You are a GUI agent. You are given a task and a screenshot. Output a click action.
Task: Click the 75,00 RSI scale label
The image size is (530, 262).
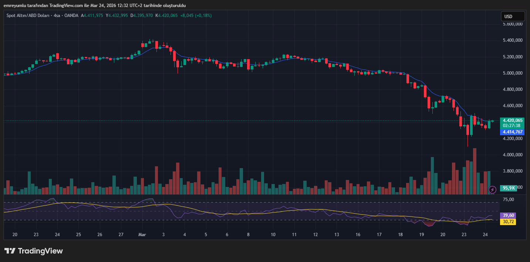[509, 200]
